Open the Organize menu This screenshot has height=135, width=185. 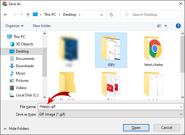click(14, 26)
